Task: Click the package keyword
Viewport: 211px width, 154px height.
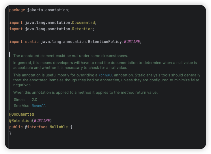Action: point(17,10)
